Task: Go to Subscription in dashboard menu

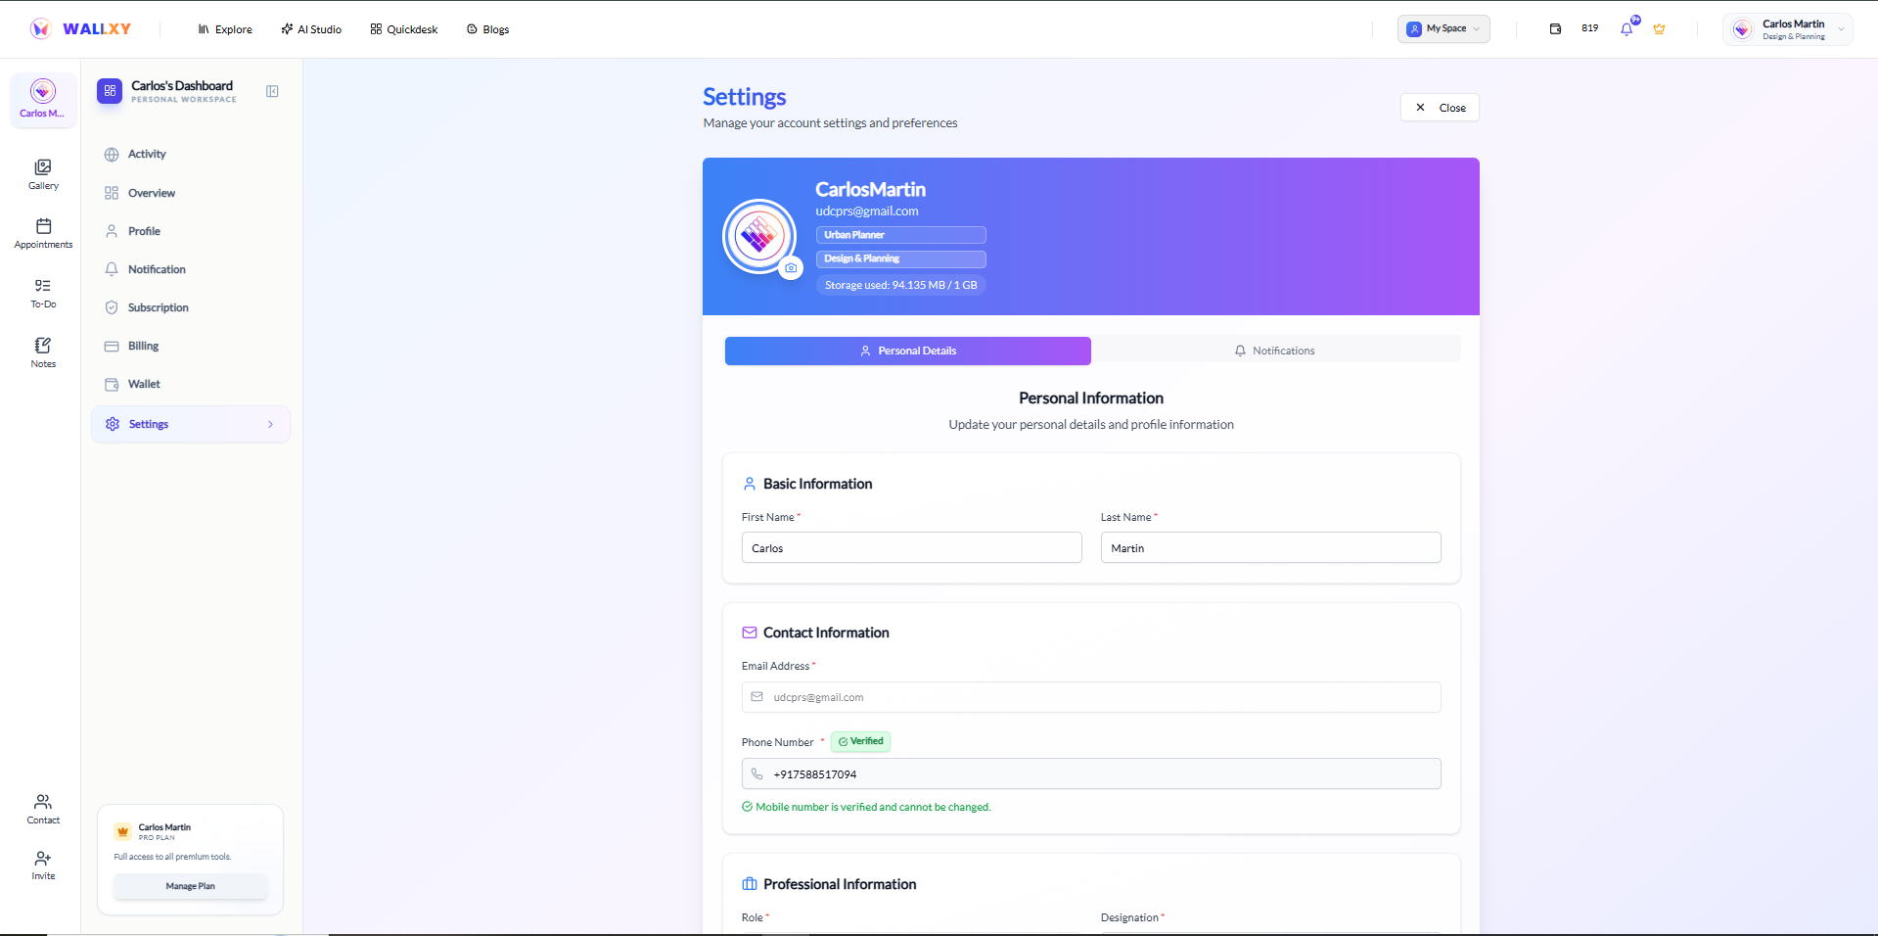Action: (191, 307)
